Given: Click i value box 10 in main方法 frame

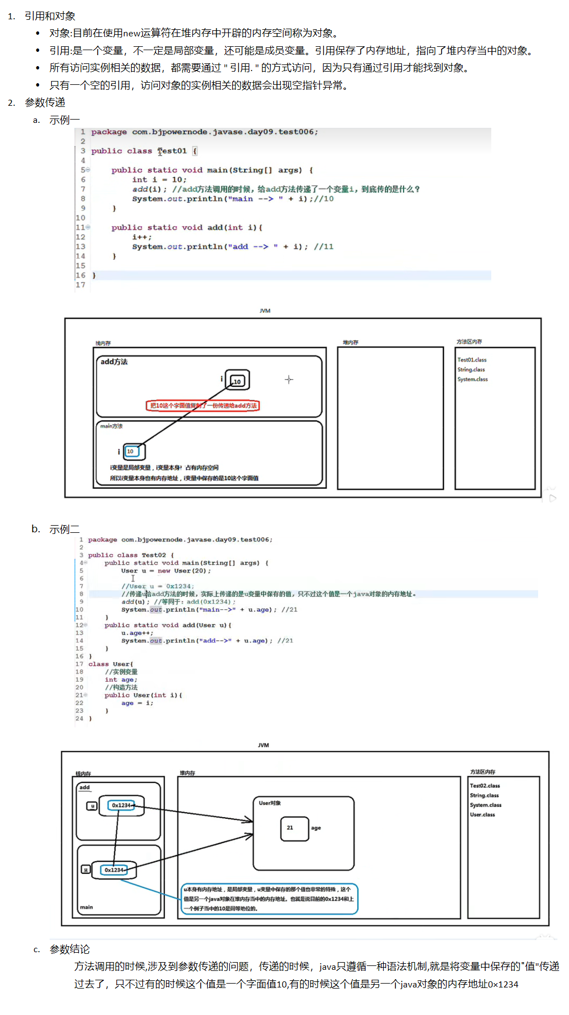Looking at the screenshot, I should (131, 451).
